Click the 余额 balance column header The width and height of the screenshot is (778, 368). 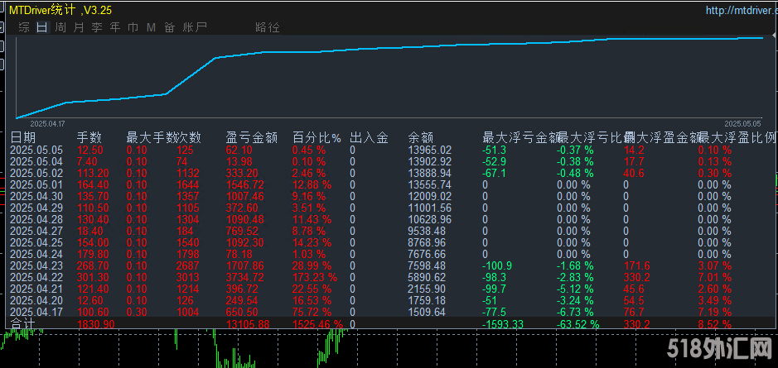(x=421, y=136)
